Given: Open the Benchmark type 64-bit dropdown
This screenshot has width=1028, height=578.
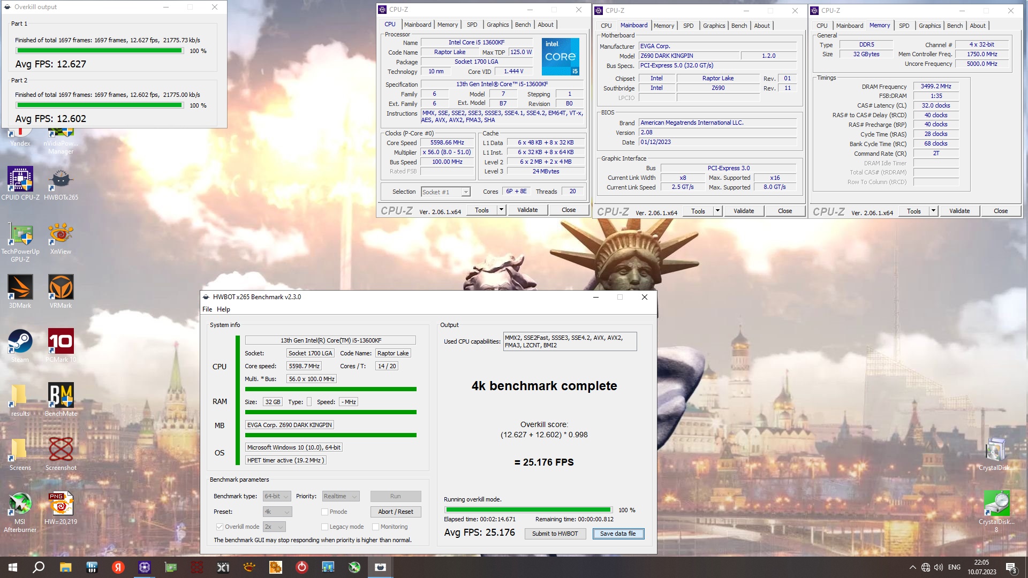Looking at the screenshot, I should pos(277,496).
